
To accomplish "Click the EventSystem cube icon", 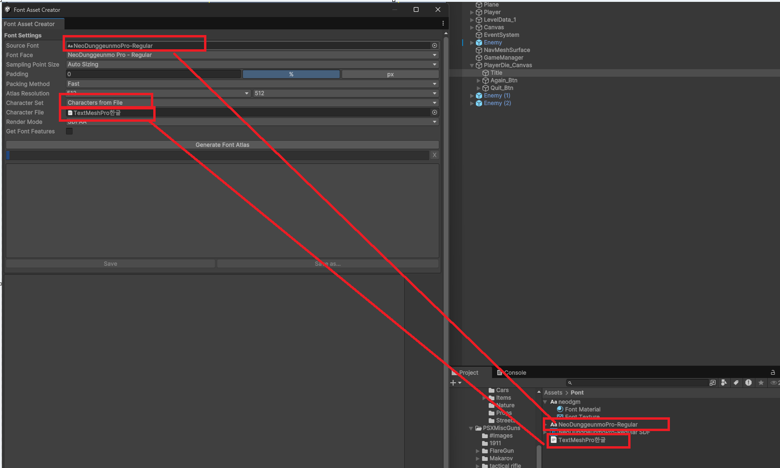I will (479, 35).
